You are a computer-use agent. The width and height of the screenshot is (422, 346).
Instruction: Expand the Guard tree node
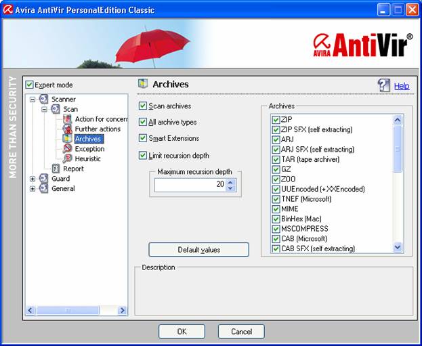pyautogui.click(x=33, y=179)
